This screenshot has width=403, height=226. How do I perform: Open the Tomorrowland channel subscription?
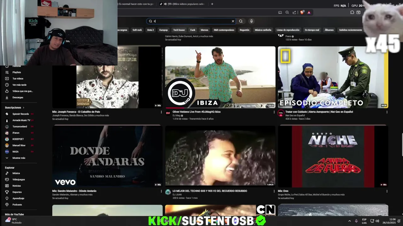[x=19, y=126]
